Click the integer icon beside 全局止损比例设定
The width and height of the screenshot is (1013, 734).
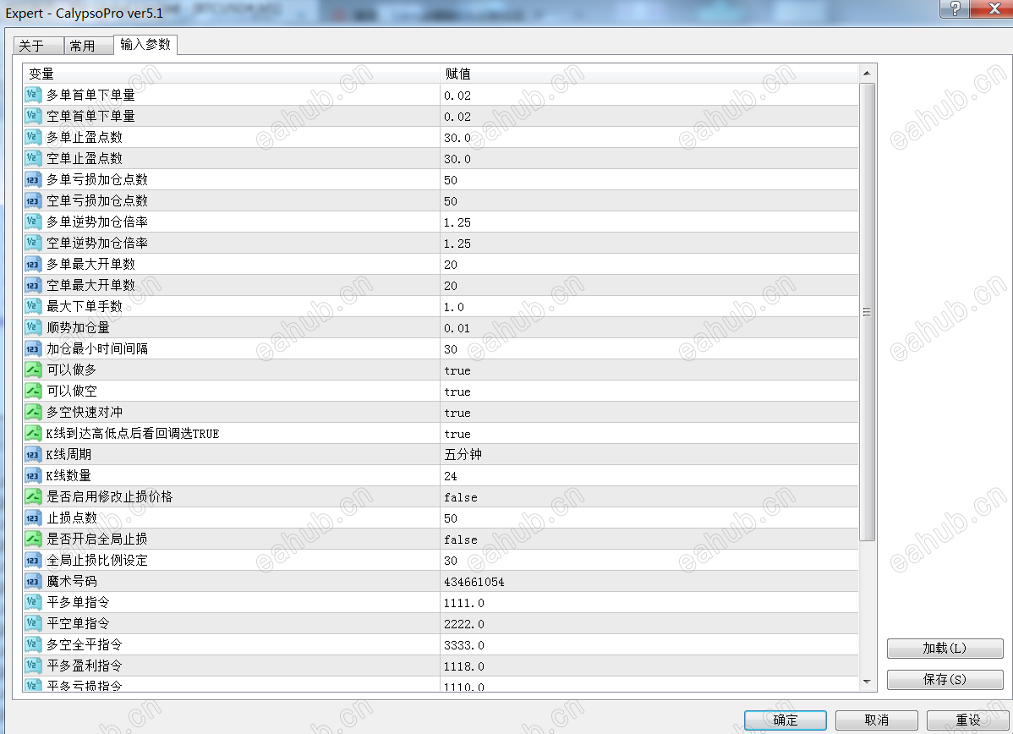click(x=33, y=560)
